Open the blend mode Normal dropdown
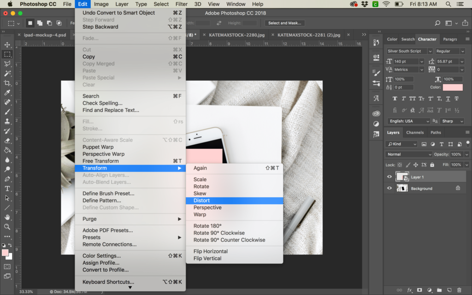 click(409, 154)
